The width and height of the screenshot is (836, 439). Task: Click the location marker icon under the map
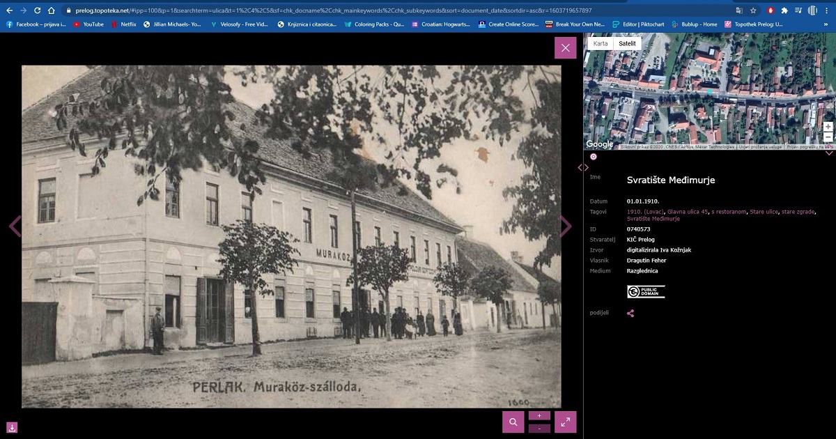coord(594,157)
